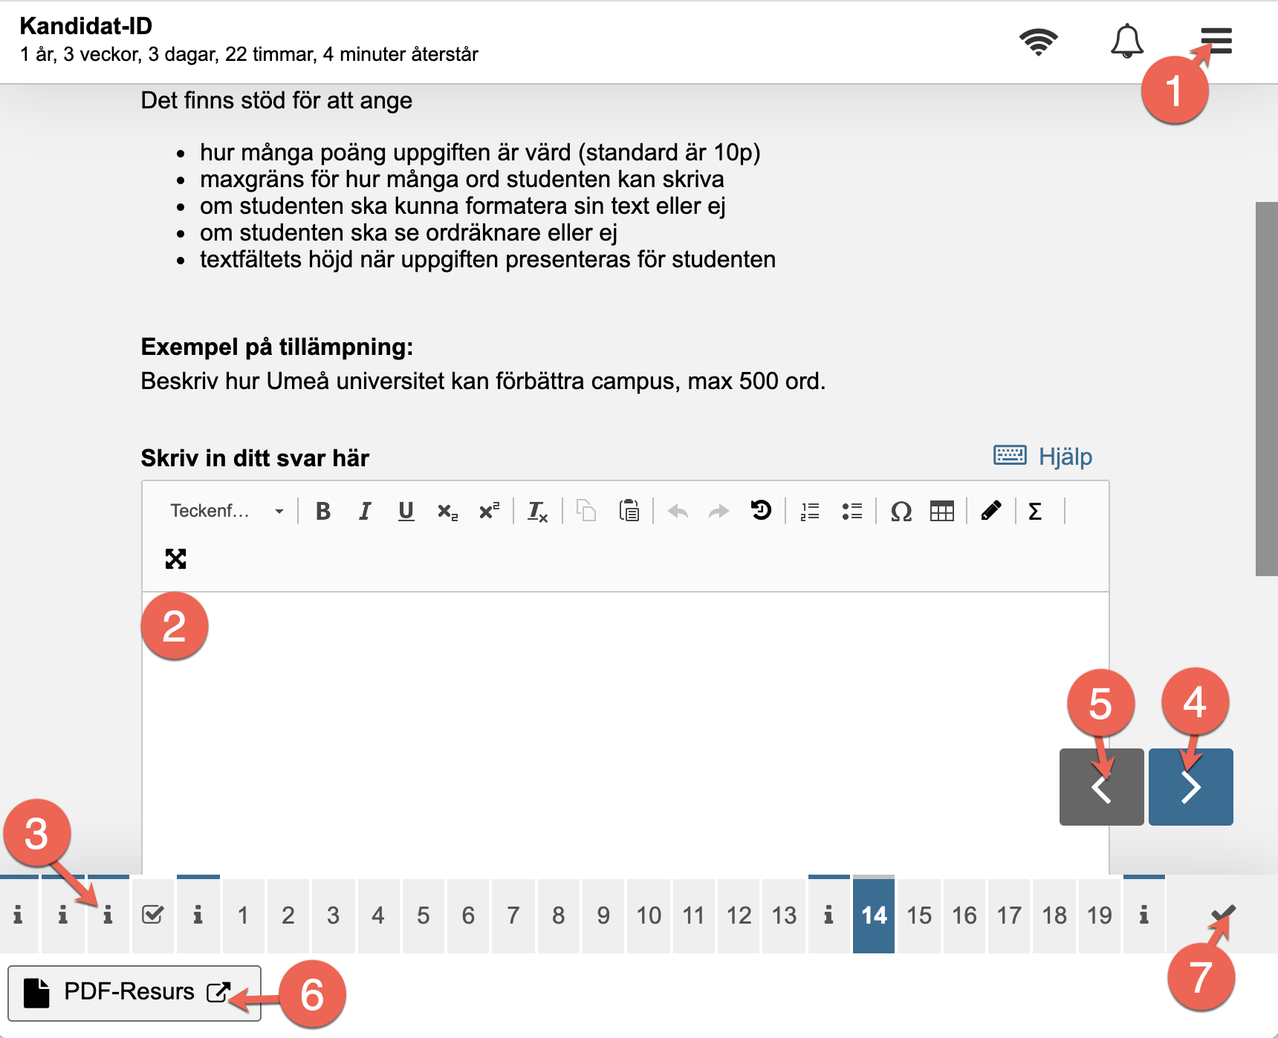Toggle the numbered list button
1278x1038 pixels.
(x=810, y=511)
